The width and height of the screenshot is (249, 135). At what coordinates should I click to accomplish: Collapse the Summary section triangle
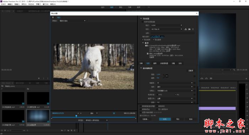[x=143, y=43]
